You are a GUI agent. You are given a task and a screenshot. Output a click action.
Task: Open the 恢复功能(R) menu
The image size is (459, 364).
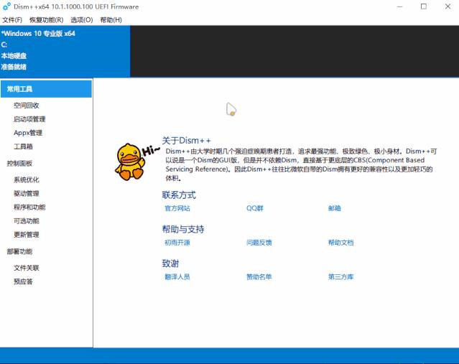coord(46,20)
